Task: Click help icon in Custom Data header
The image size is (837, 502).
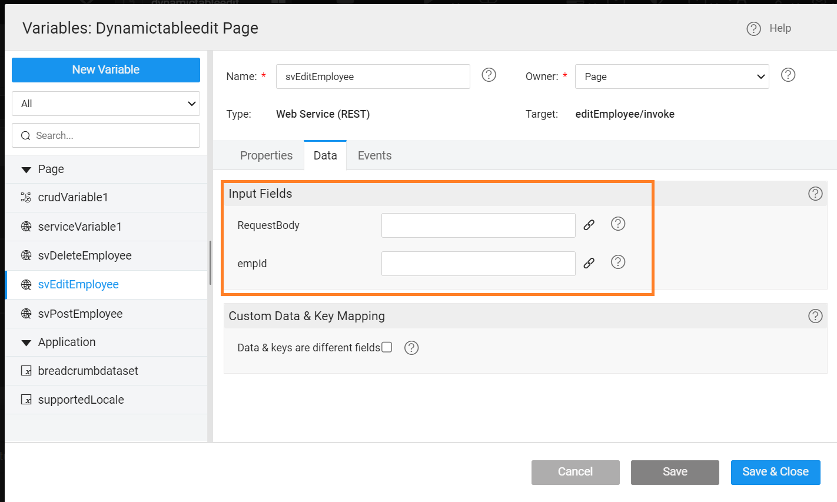Action: point(815,316)
